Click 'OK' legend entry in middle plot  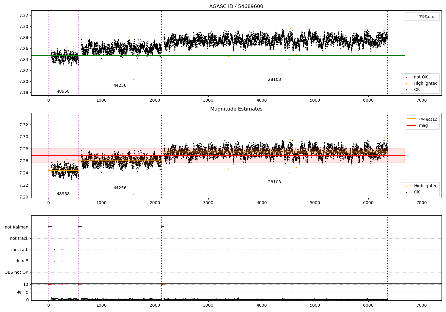coord(417,192)
